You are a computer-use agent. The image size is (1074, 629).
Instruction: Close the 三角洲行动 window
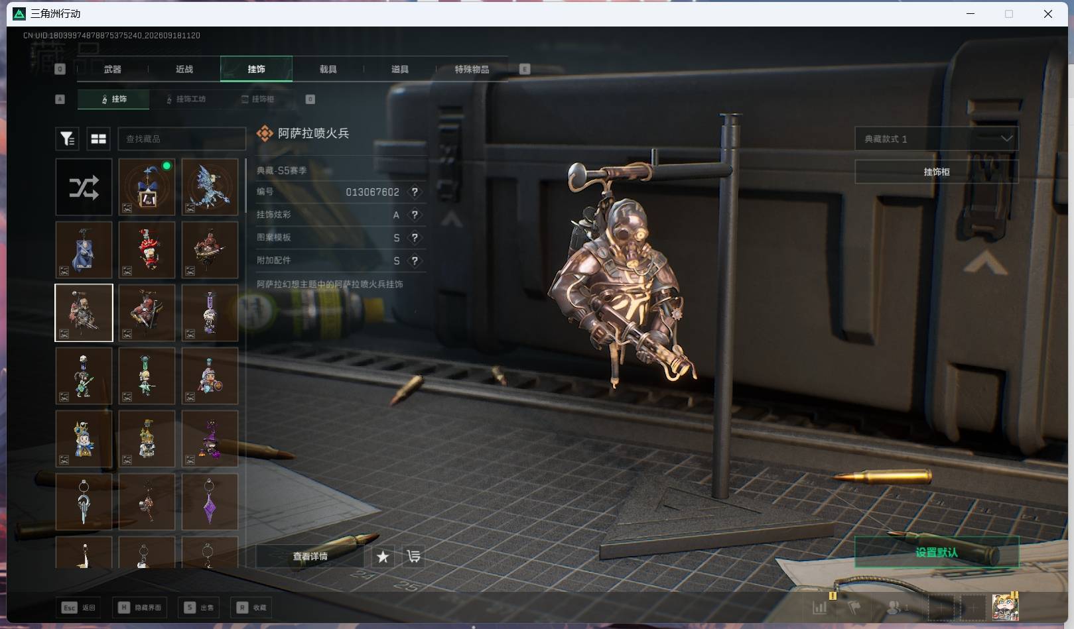pos(1048,13)
